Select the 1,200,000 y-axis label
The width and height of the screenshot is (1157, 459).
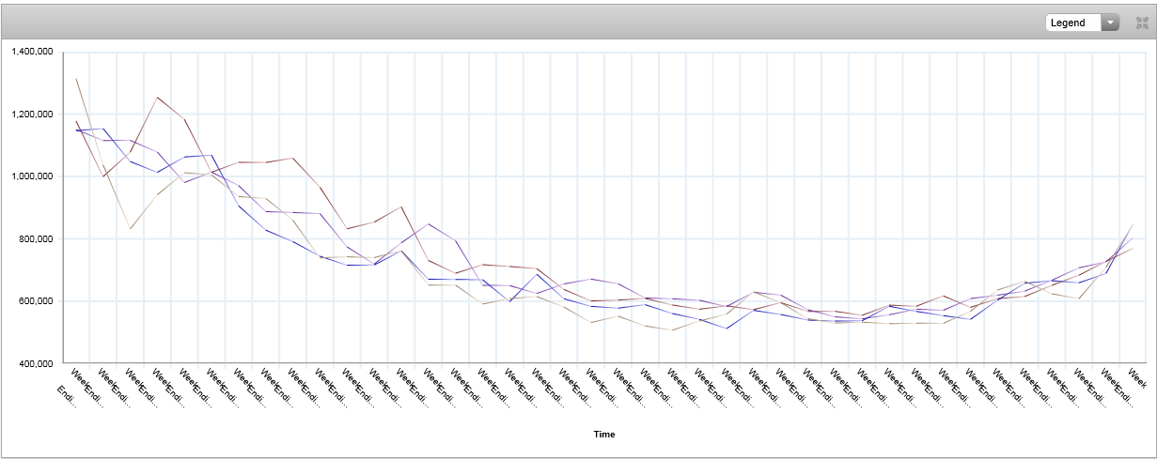[32, 114]
